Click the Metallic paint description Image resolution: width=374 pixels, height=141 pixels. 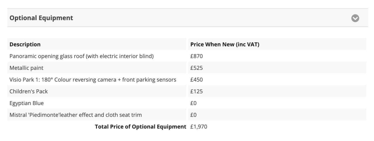[26, 68]
